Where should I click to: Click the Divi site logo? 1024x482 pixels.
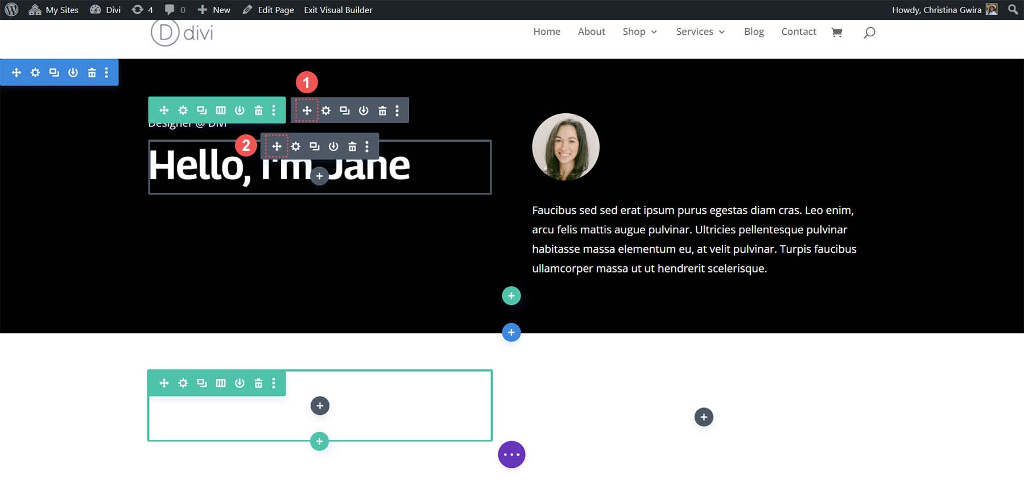point(182,32)
